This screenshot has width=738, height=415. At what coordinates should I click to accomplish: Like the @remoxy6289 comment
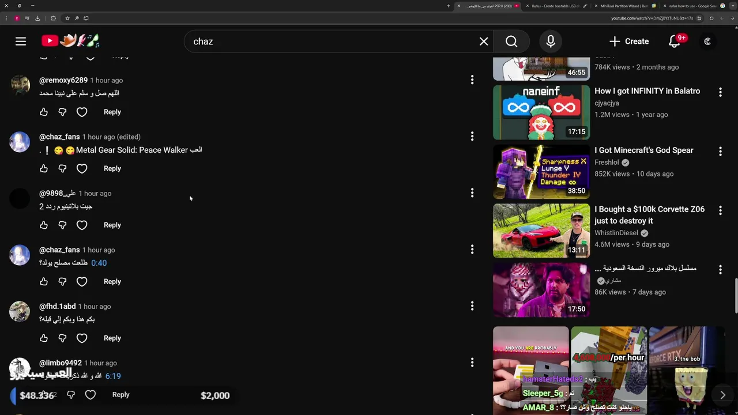(44, 112)
